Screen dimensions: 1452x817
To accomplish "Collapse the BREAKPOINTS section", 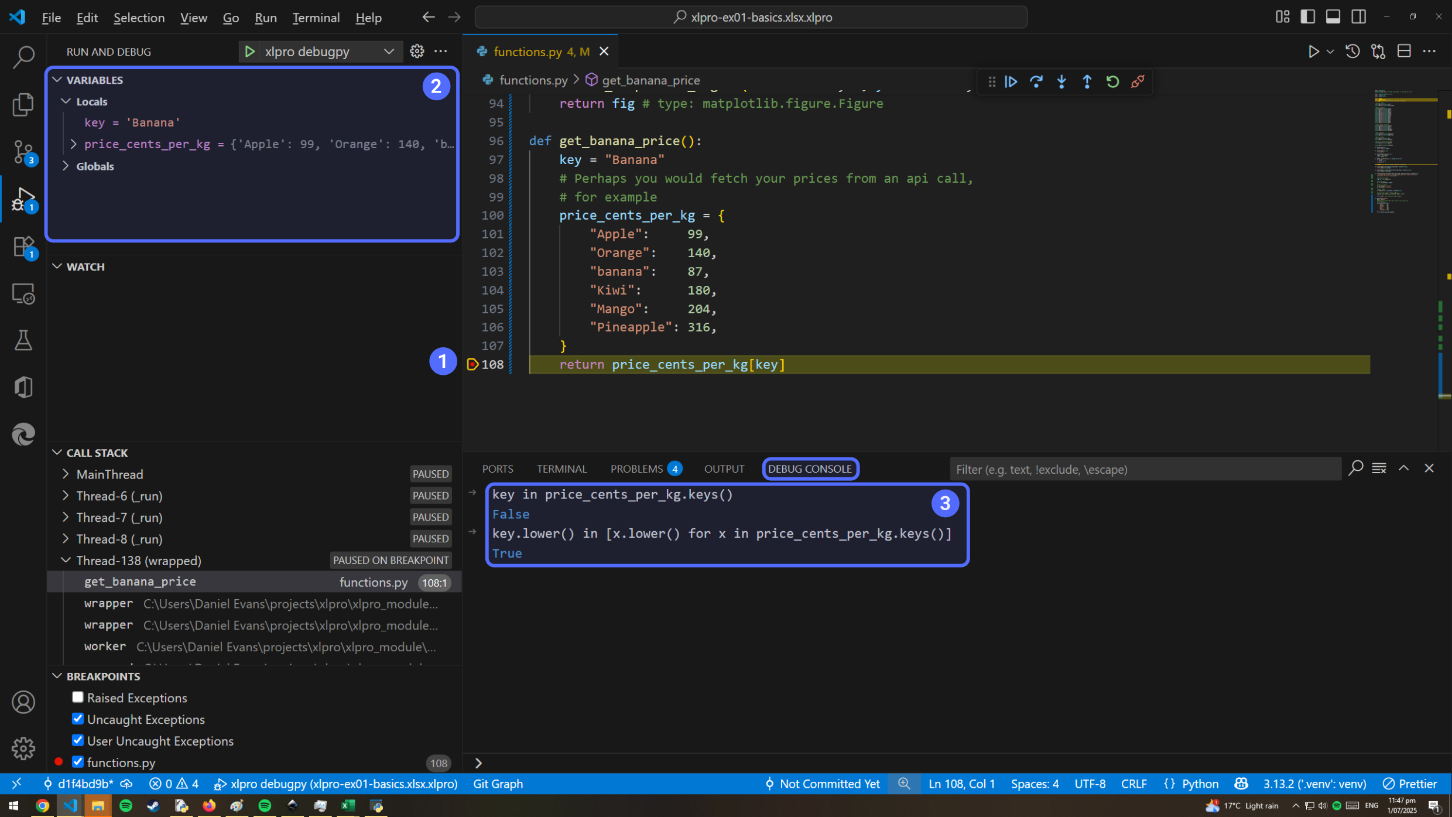I will click(x=57, y=676).
